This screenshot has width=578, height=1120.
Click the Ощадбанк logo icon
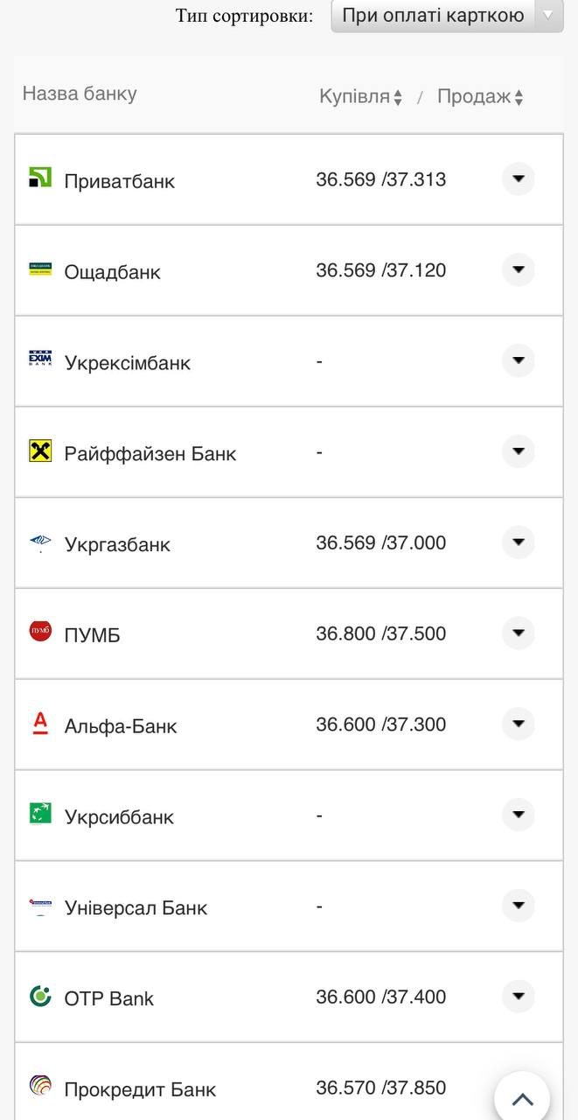tap(40, 269)
